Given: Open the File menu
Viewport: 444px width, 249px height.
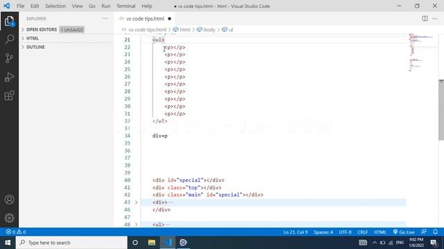Looking at the screenshot, I should click(20, 6).
